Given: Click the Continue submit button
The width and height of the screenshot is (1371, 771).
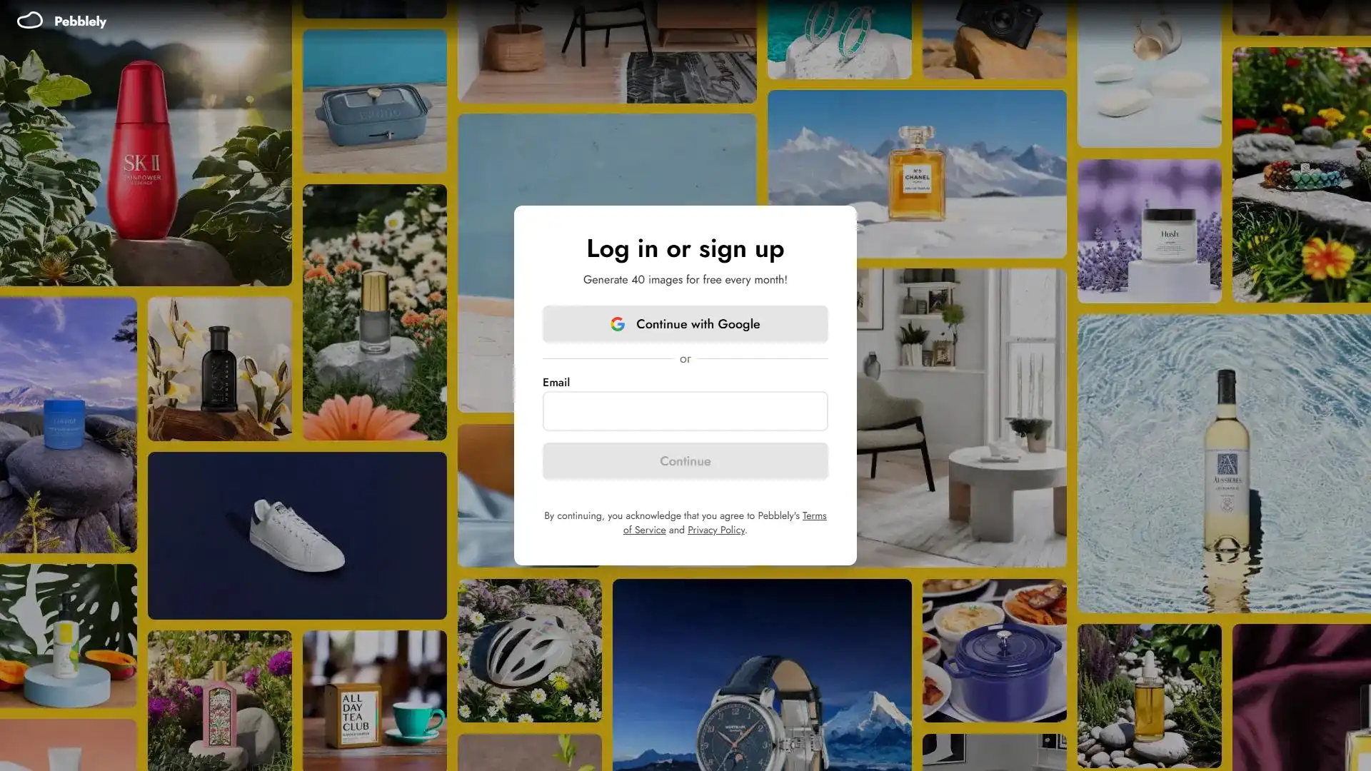Looking at the screenshot, I should click(685, 460).
